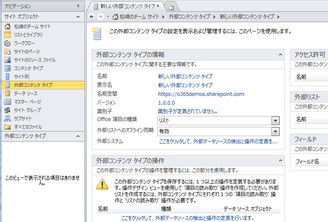Click the データ ソース cylinder icon

(8, 93)
